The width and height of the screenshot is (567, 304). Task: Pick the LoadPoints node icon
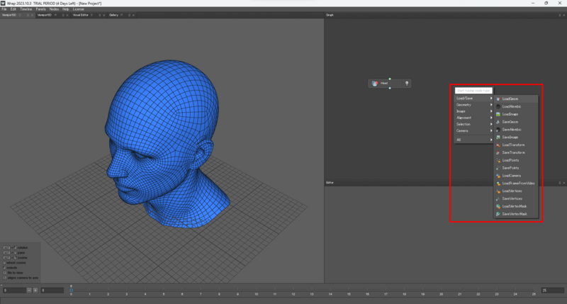click(x=498, y=160)
